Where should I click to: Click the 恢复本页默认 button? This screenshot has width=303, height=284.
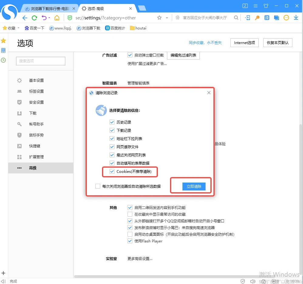tap(278, 43)
